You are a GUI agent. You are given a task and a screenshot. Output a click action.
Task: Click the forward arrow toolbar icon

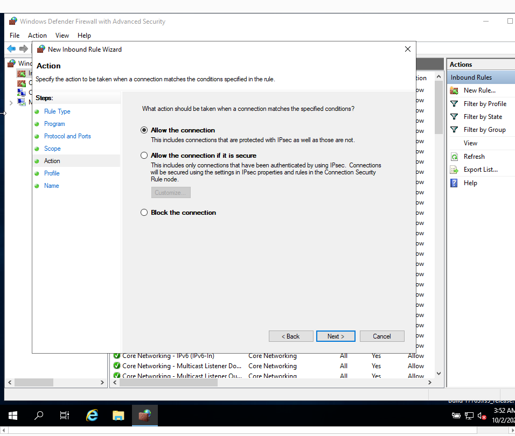coord(24,49)
